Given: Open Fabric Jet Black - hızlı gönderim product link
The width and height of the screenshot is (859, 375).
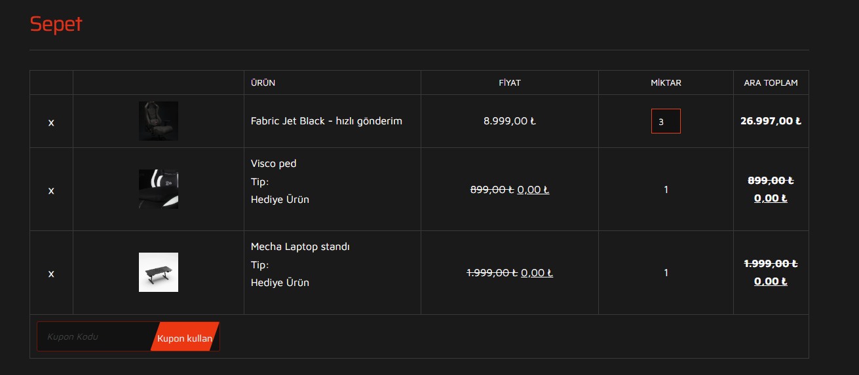Looking at the screenshot, I should coord(326,121).
